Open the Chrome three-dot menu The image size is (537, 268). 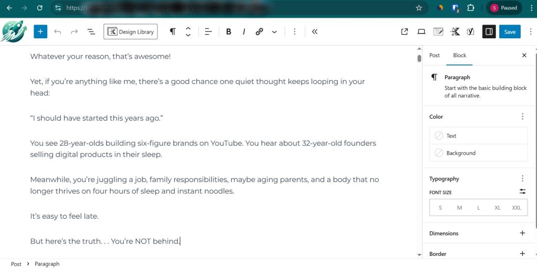tap(531, 8)
